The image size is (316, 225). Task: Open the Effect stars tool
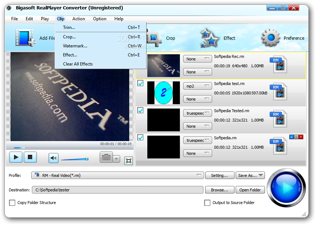pyautogui.click(x=209, y=38)
